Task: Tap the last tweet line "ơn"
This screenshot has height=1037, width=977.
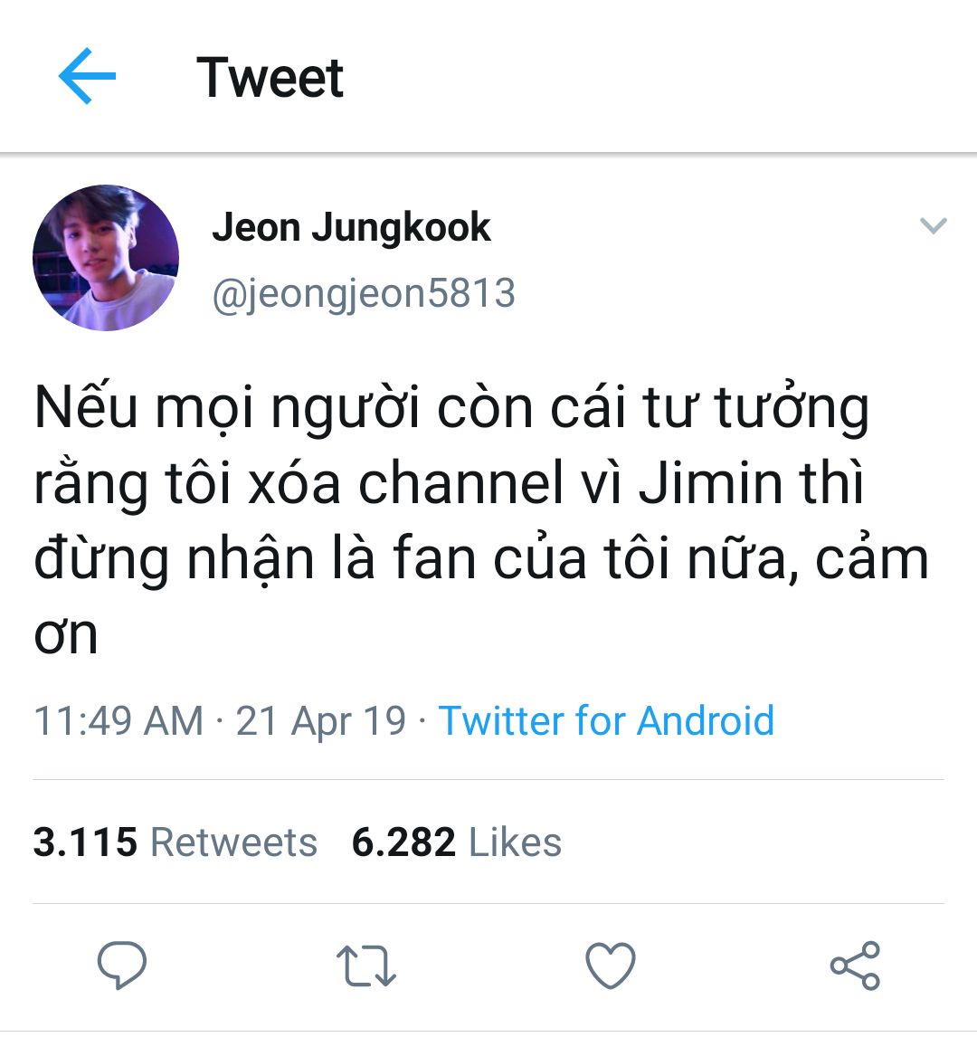Action: [66, 633]
